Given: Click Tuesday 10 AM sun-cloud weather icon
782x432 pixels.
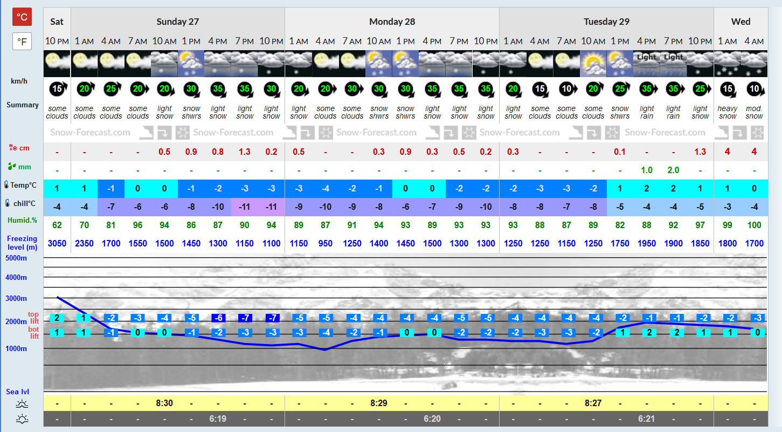Looking at the screenshot, I should 593,64.
